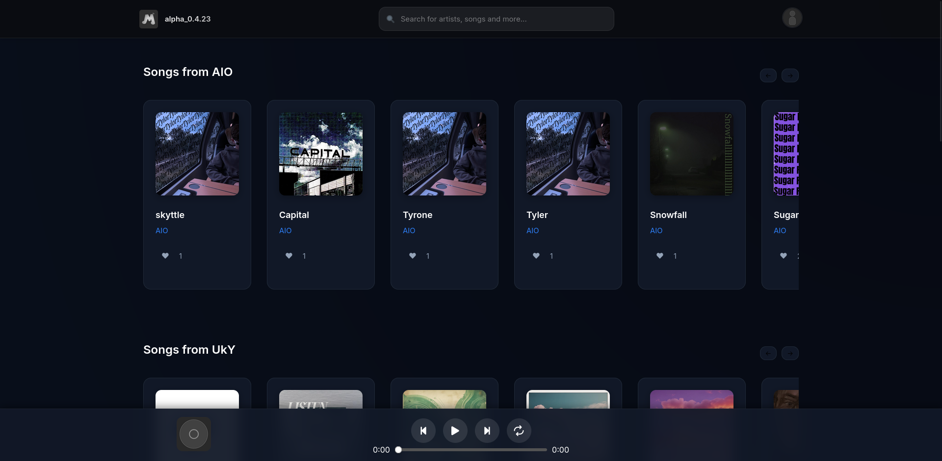Click the Tyrone song title
The height and width of the screenshot is (461, 942).
tap(418, 215)
